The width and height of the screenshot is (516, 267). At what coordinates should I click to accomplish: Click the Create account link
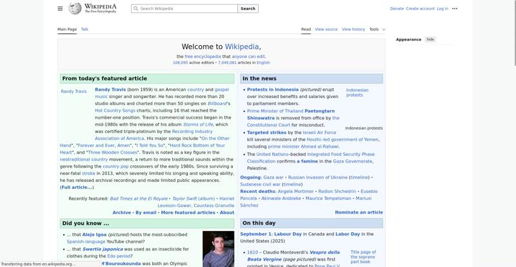point(421,8)
